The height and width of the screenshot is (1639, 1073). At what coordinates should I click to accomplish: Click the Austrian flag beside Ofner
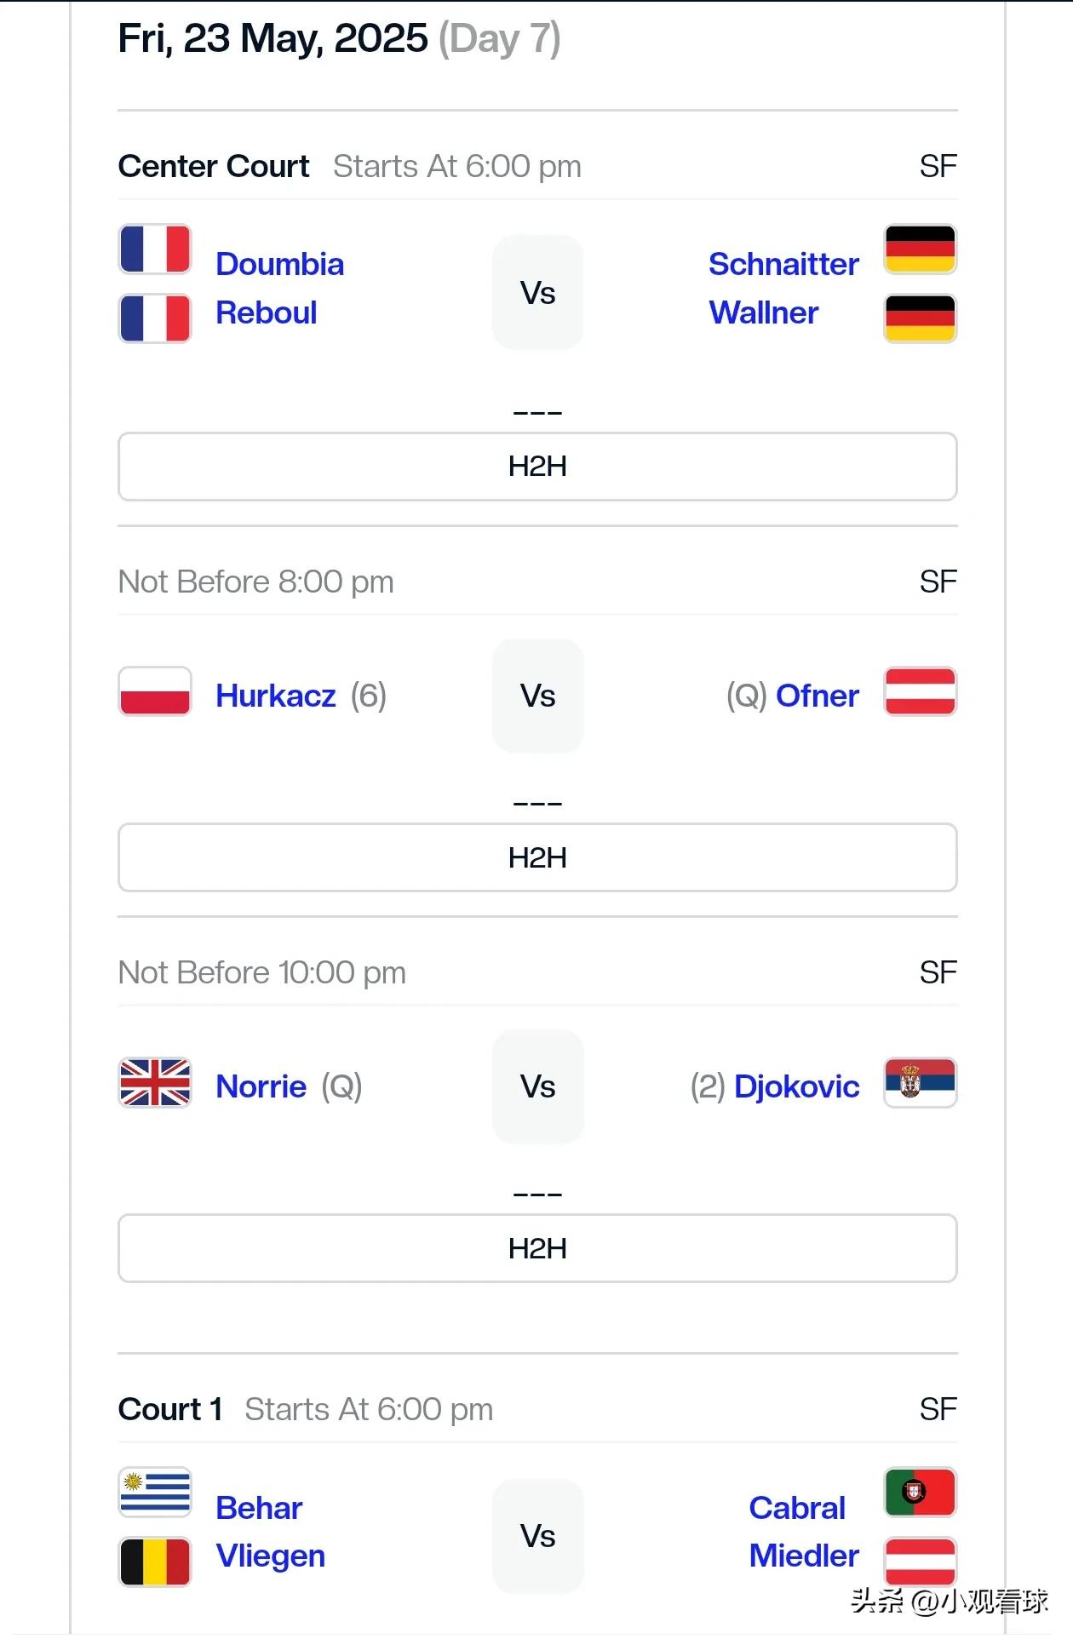pos(921,691)
